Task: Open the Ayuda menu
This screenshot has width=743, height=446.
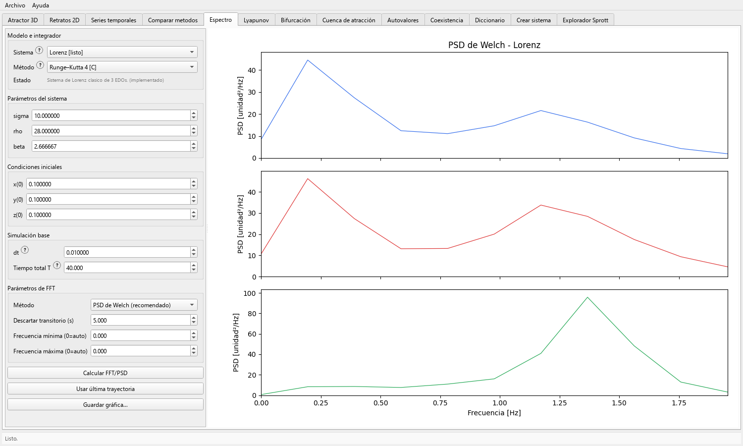Action: pyautogui.click(x=41, y=5)
